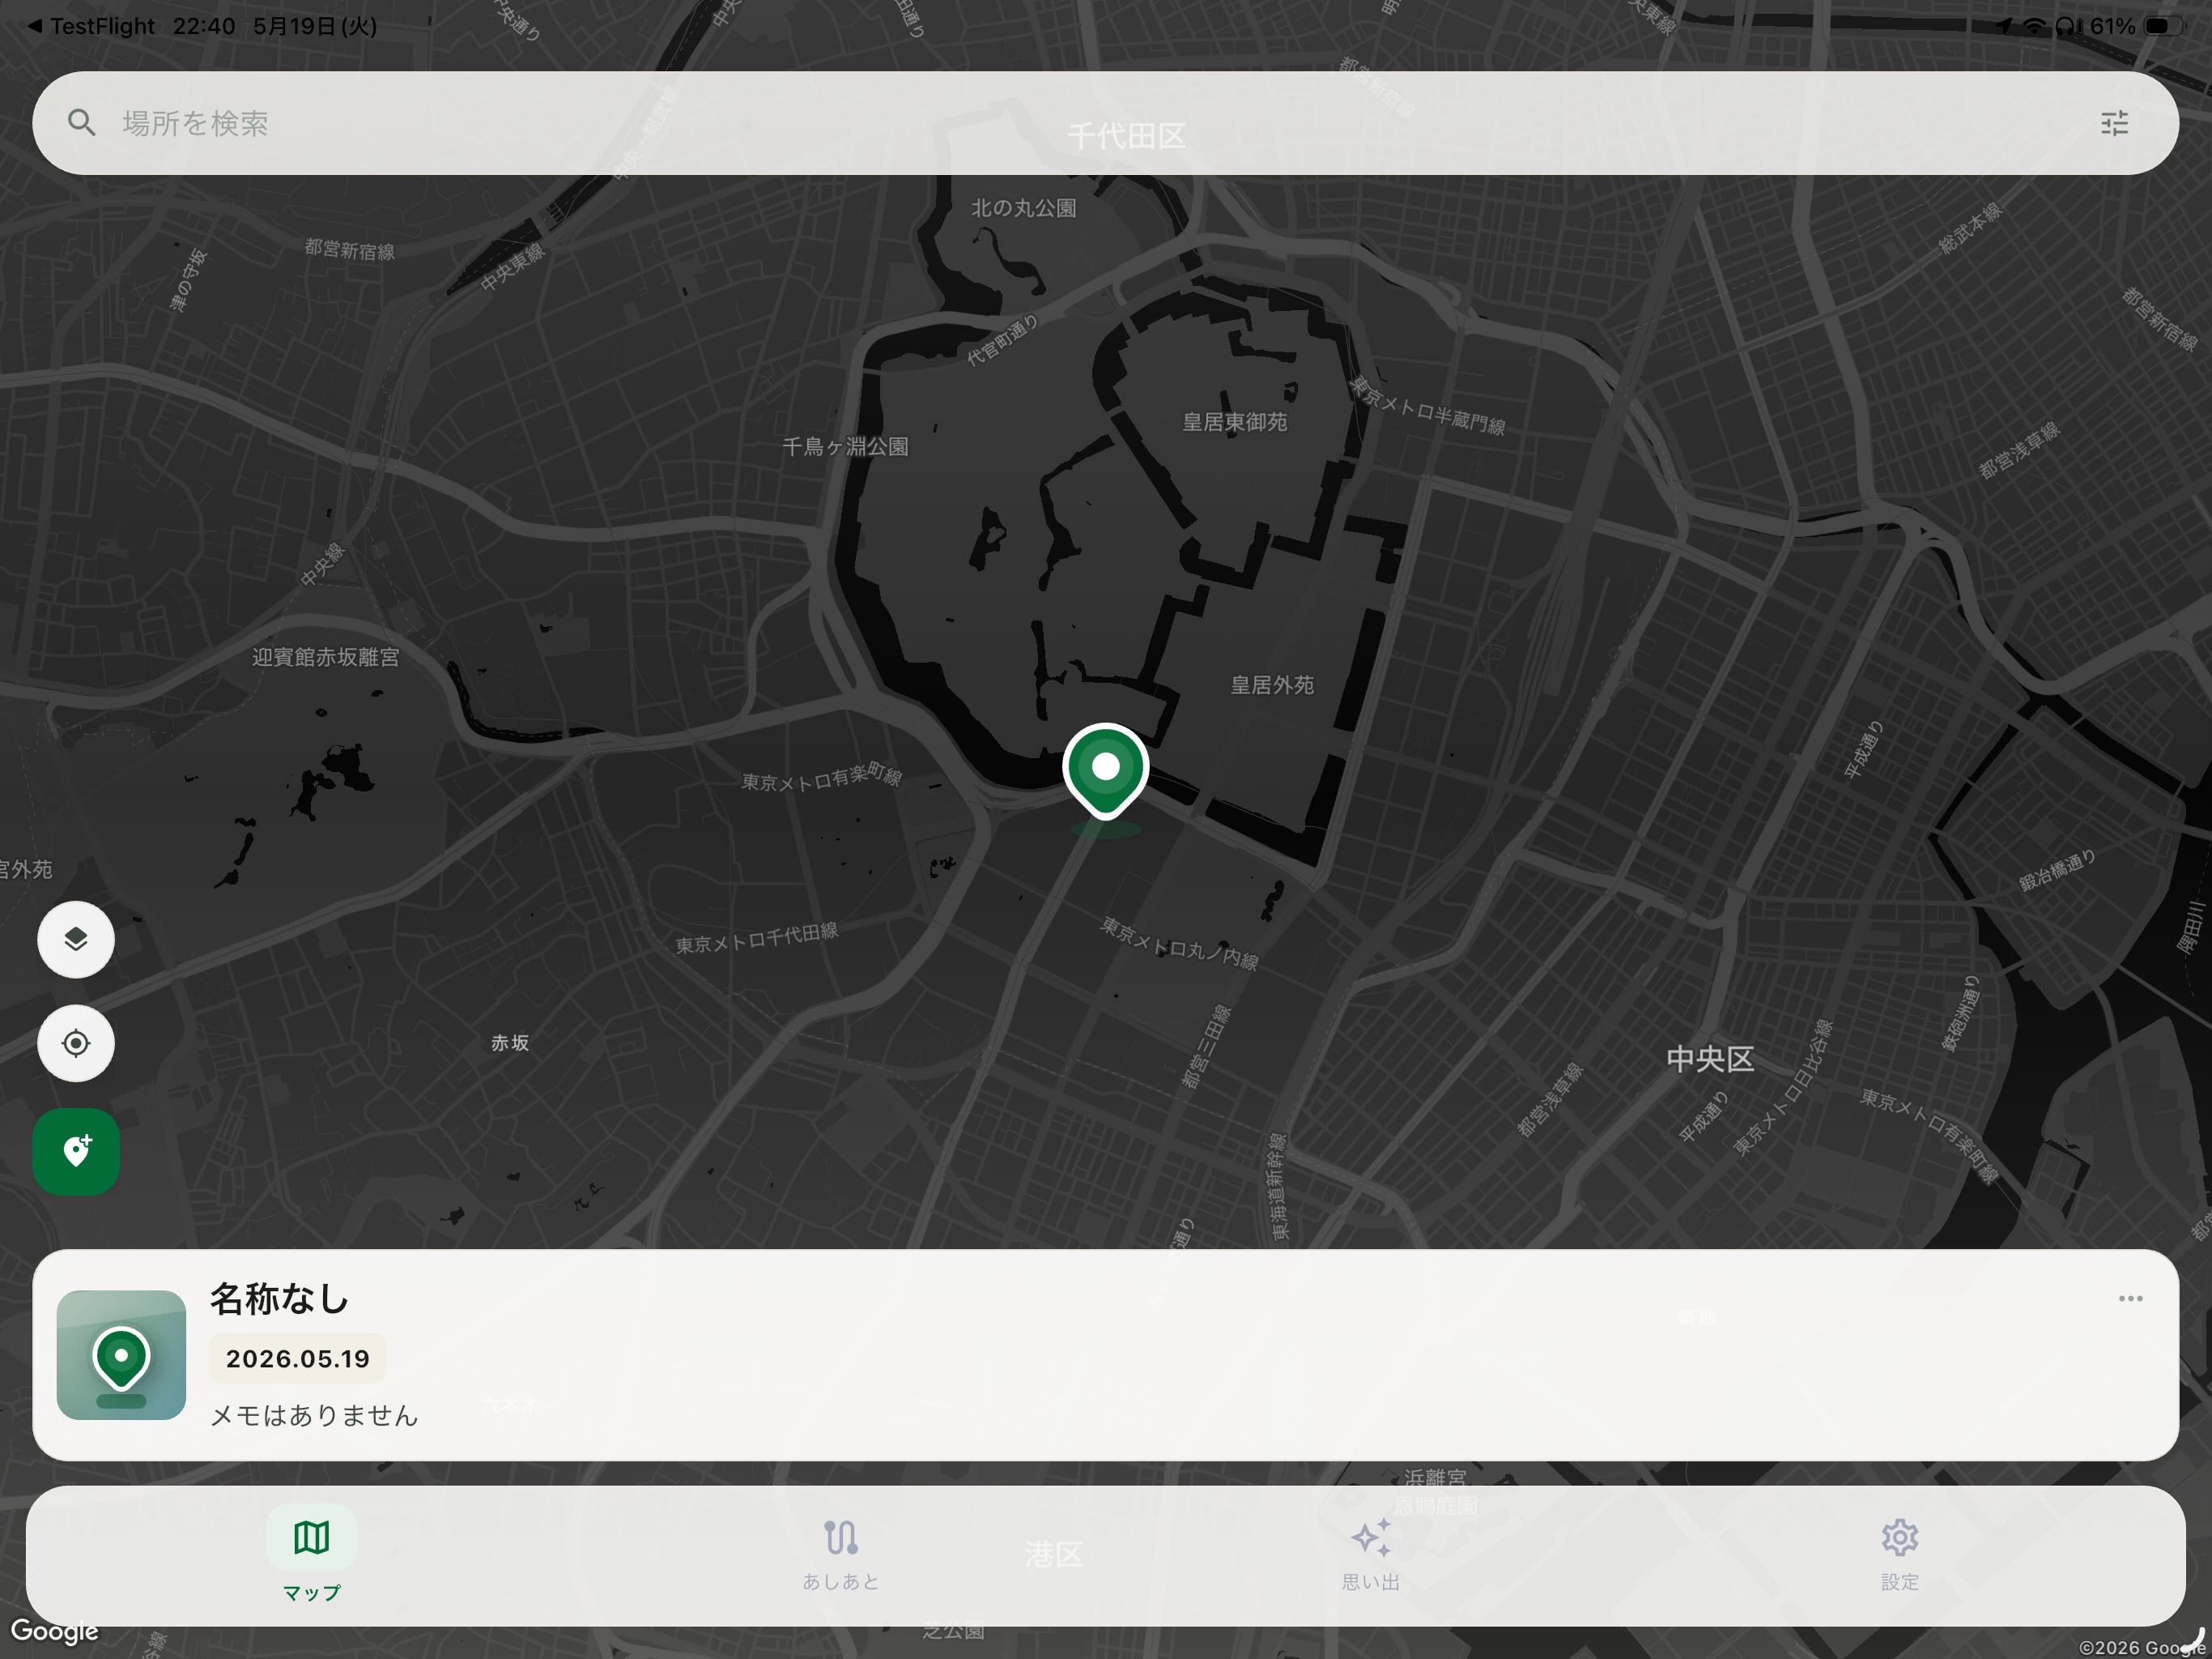2212x1659 pixels.
Task: Tap the 千鳥ヶ淵公園 map label
Action: (845, 446)
